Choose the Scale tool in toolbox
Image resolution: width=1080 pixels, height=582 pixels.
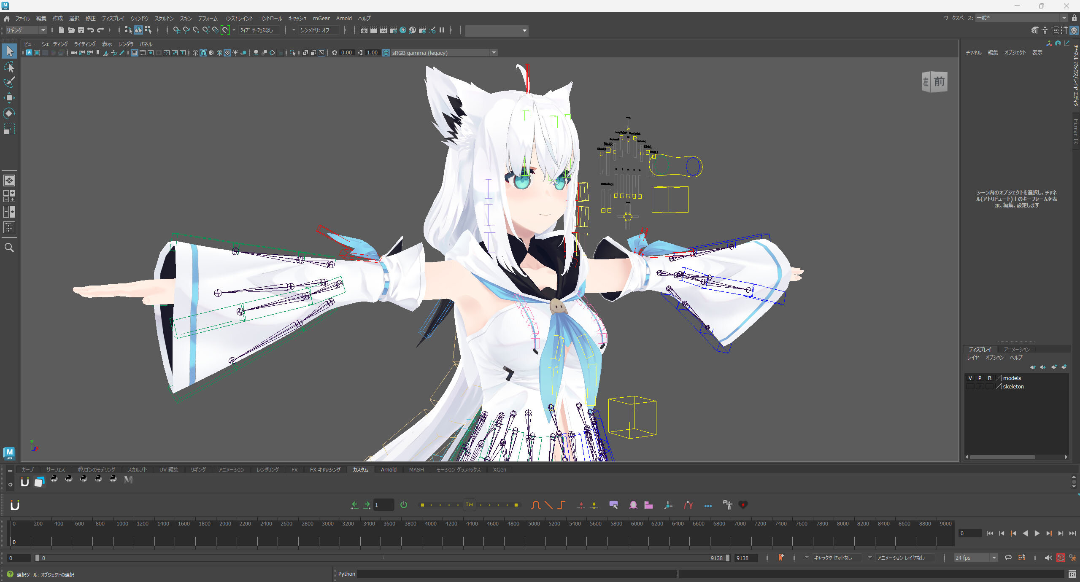(9, 129)
